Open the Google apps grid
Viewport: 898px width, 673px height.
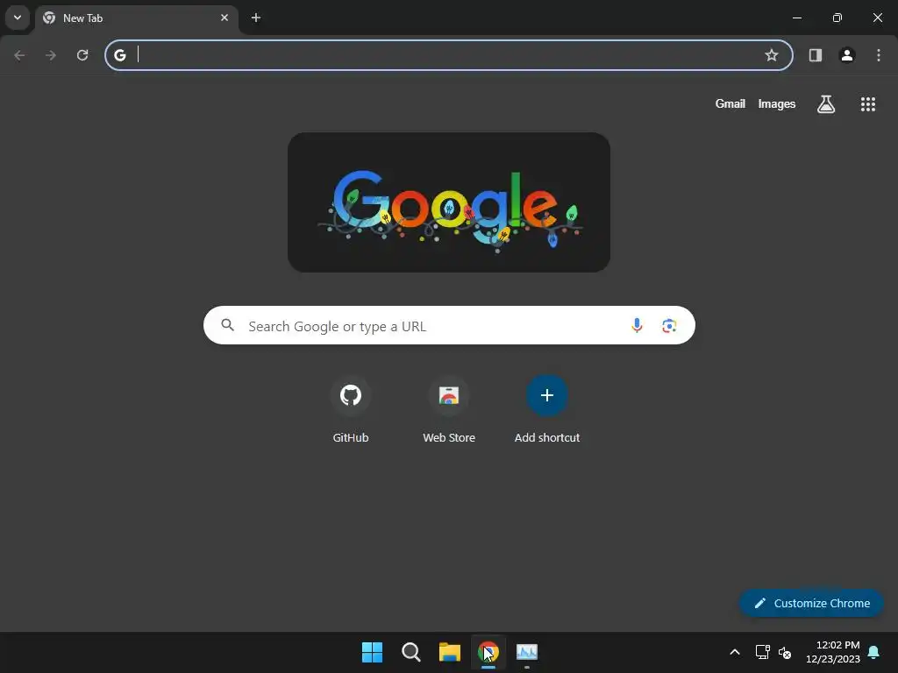(868, 104)
